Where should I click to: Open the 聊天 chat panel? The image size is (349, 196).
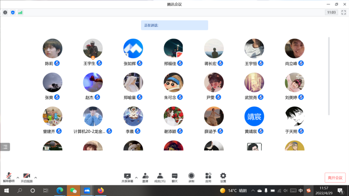point(175,177)
